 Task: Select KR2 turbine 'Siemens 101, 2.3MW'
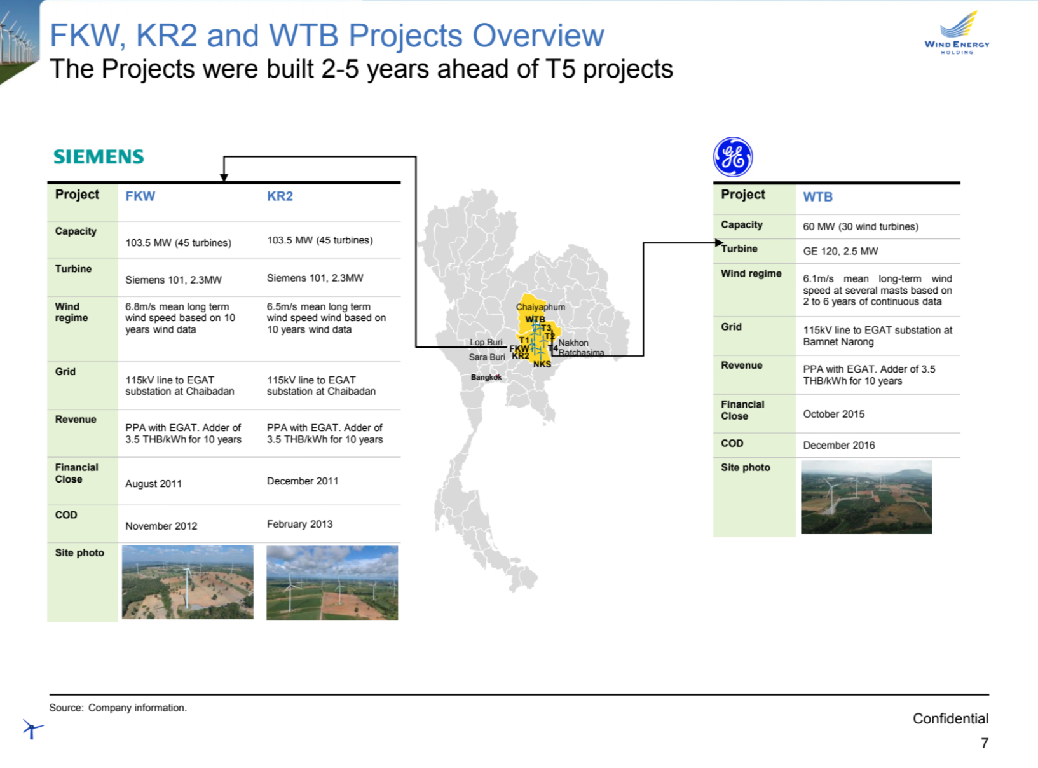[x=315, y=278]
